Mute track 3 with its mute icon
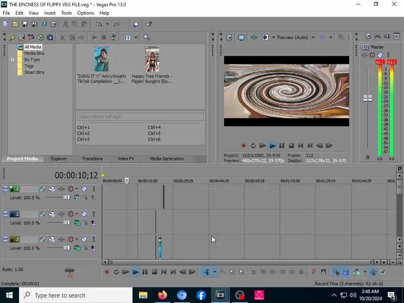Image resolution: width=404 pixels, height=303 pixels. pos(84,239)
